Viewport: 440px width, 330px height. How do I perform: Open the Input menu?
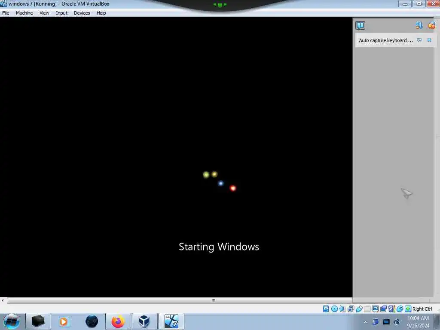(61, 13)
